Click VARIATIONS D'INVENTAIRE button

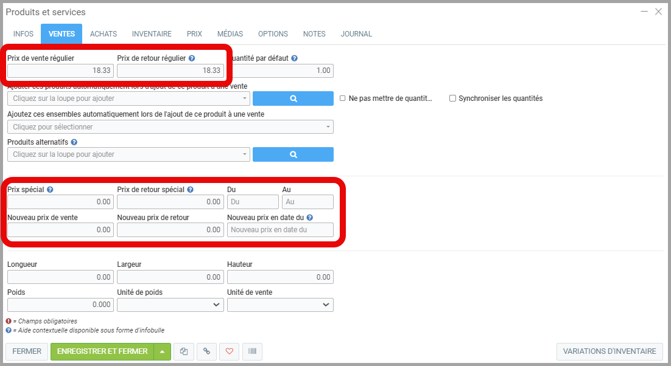point(610,351)
